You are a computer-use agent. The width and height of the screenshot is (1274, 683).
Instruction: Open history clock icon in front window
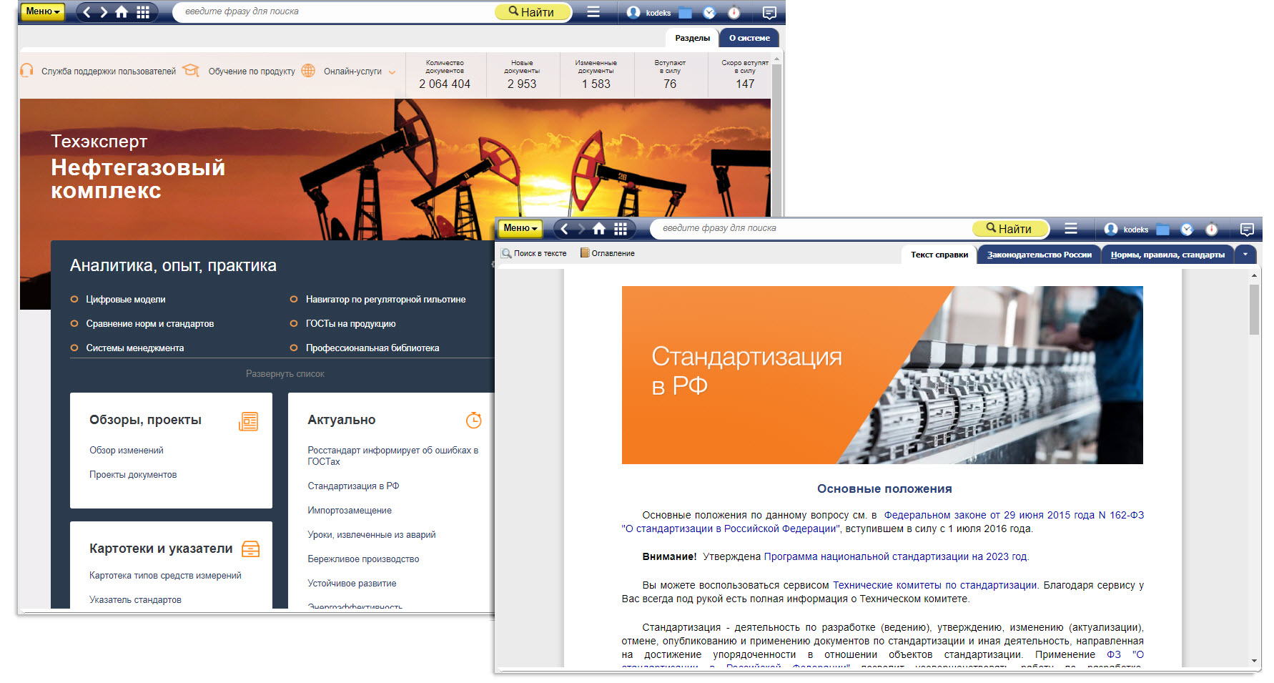pos(1187,229)
